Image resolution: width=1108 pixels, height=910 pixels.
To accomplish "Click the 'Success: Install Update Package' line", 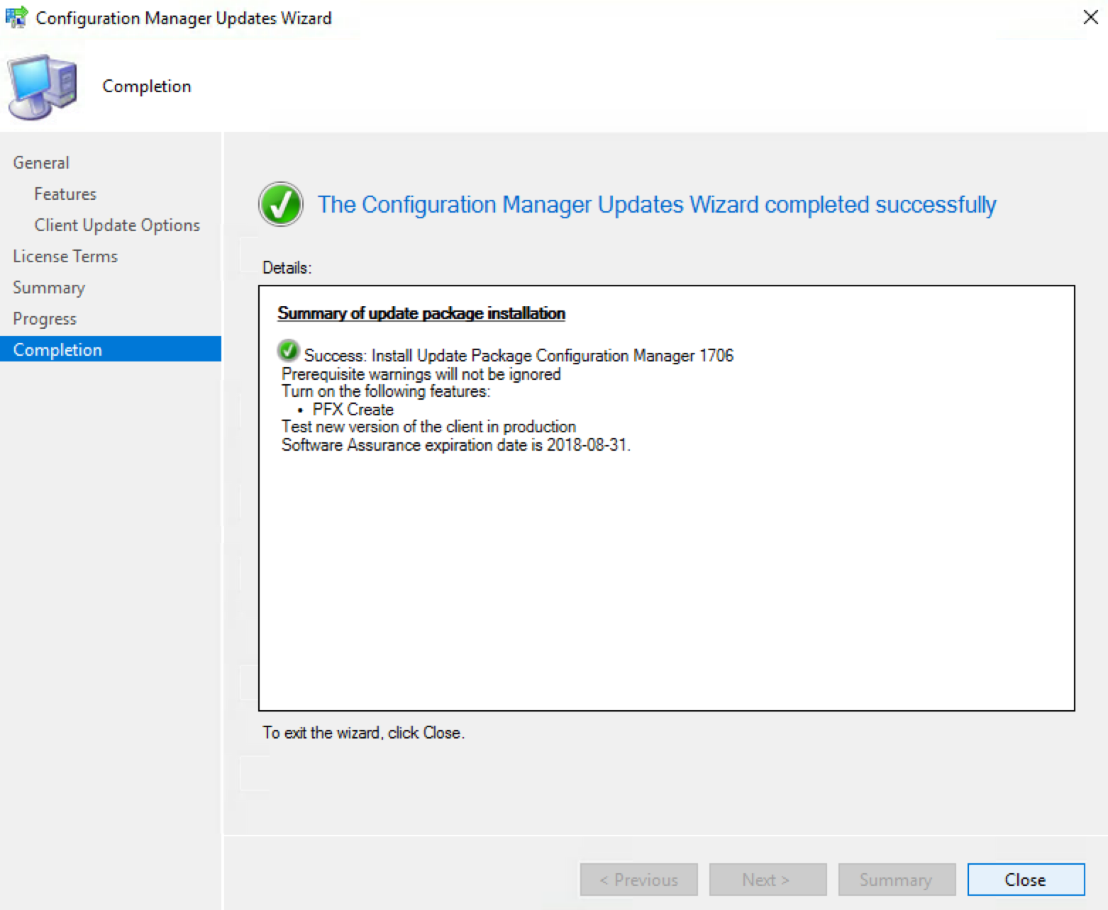I will (519, 355).
